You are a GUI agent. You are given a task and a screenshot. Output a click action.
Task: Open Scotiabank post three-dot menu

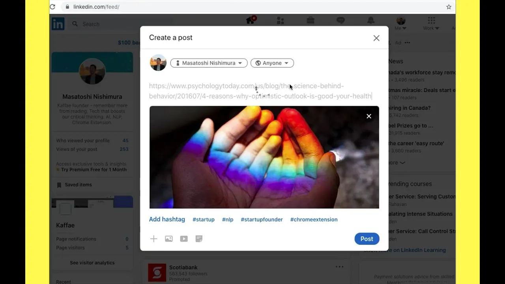(x=339, y=267)
